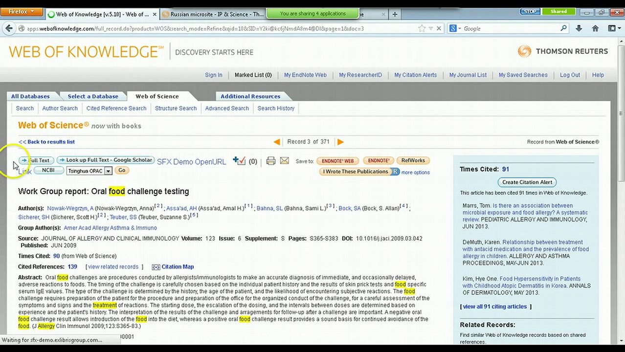
Task: Click the NCBI button
Action: 48,170
